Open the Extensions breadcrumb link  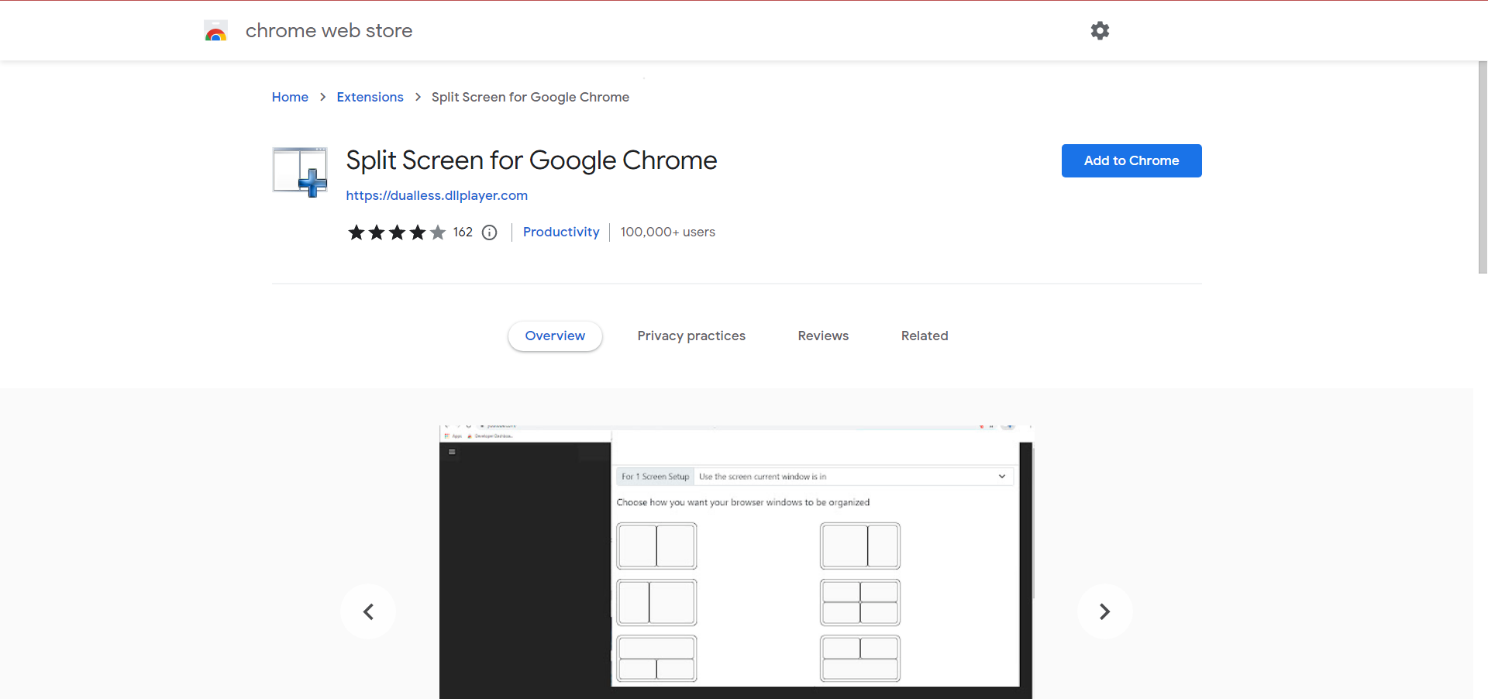click(370, 97)
